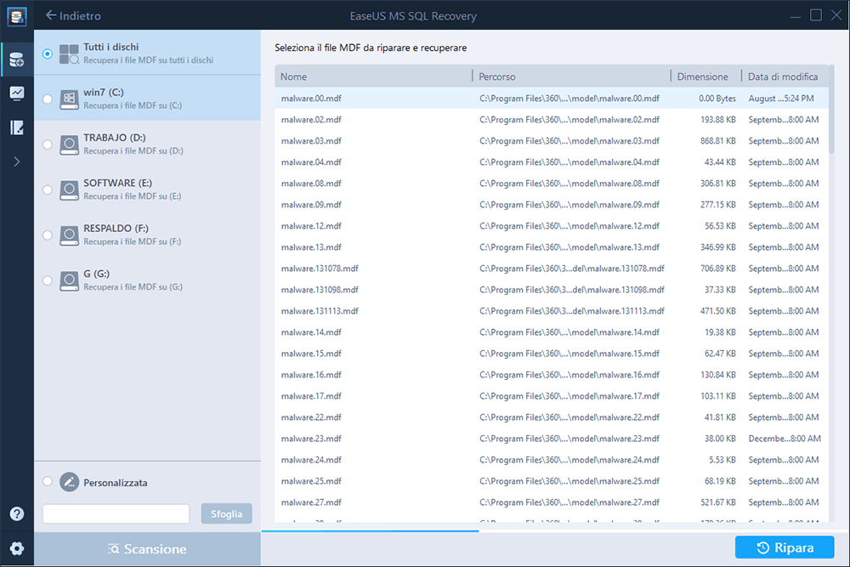Select the malware.24.mdf file row
This screenshot has height=567, width=850.
pos(552,460)
